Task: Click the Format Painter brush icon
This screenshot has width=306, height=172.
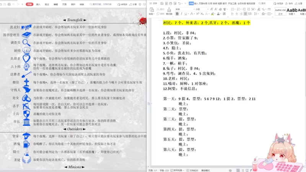Action: [169, 10]
